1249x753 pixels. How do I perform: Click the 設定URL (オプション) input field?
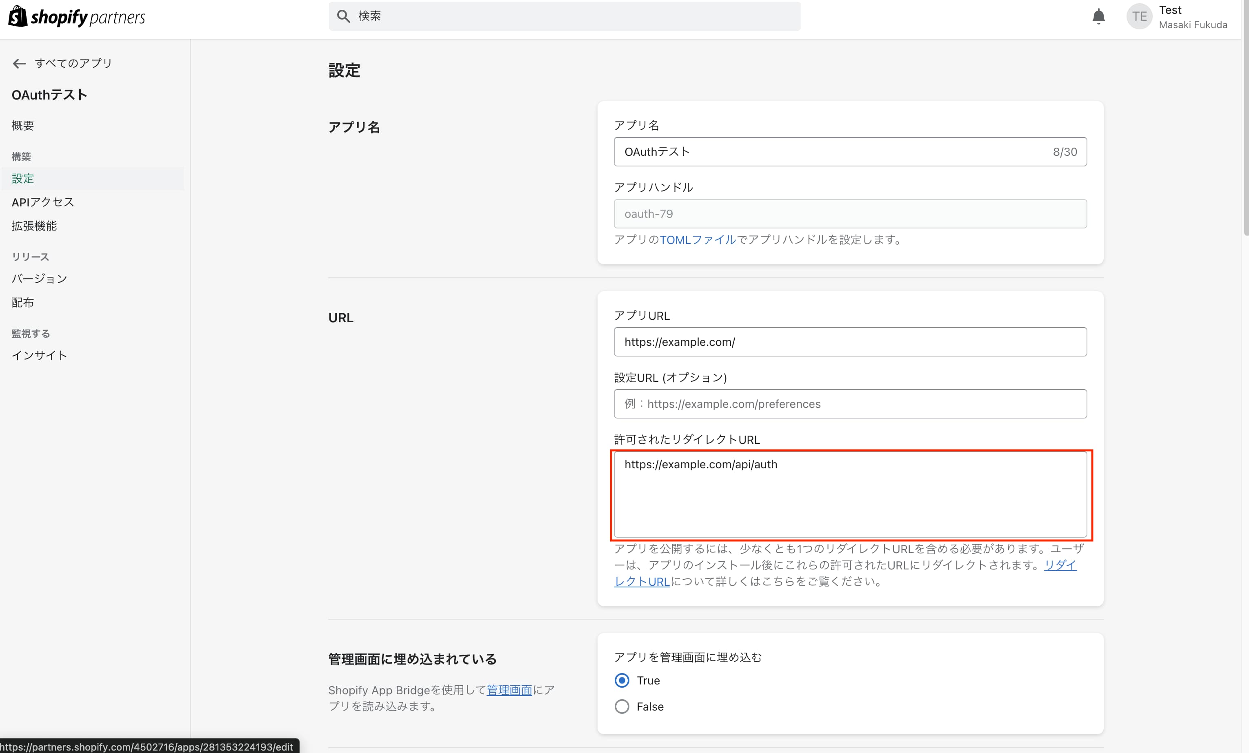coord(850,404)
